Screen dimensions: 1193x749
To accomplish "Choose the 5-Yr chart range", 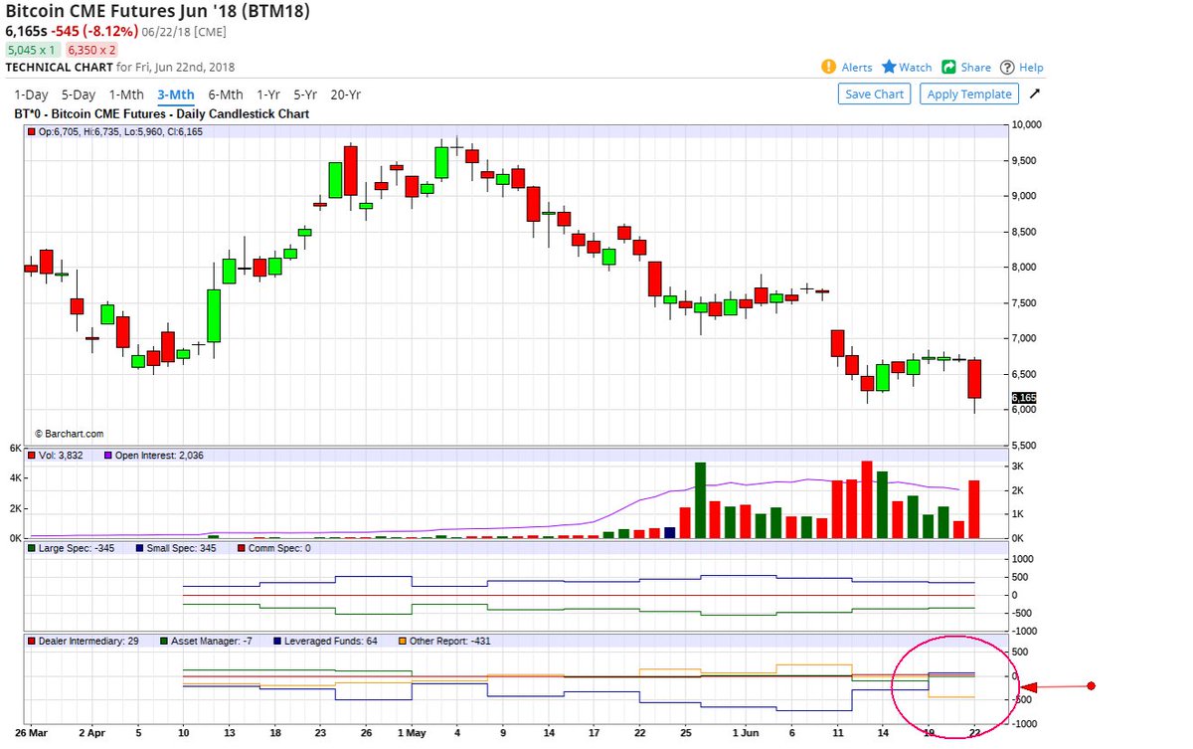I will coord(305,94).
